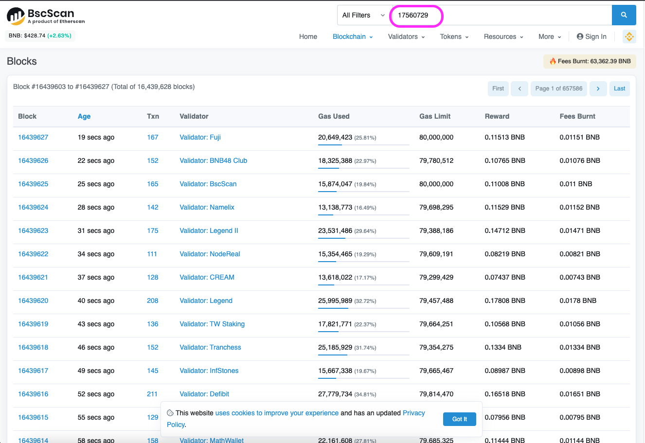Expand the Blockchain menu

click(x=353, y=36)
